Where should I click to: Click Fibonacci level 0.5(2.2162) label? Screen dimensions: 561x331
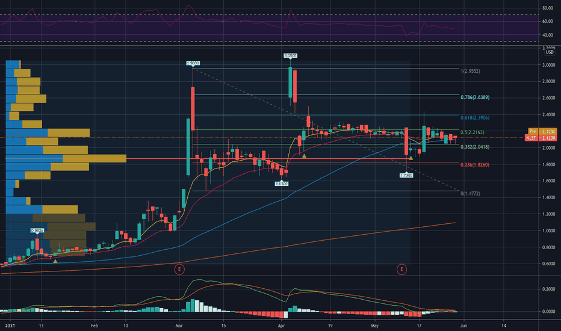click(473, 132)
